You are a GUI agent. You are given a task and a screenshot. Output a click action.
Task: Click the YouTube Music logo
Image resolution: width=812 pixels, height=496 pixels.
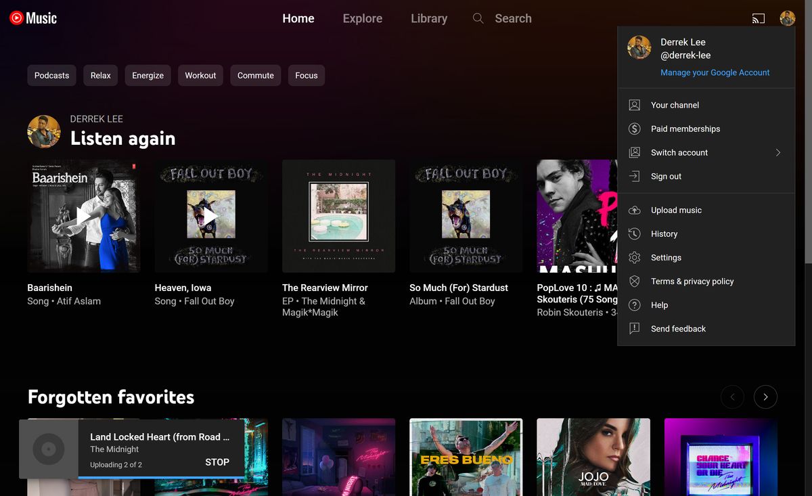[x=32, y=18]
